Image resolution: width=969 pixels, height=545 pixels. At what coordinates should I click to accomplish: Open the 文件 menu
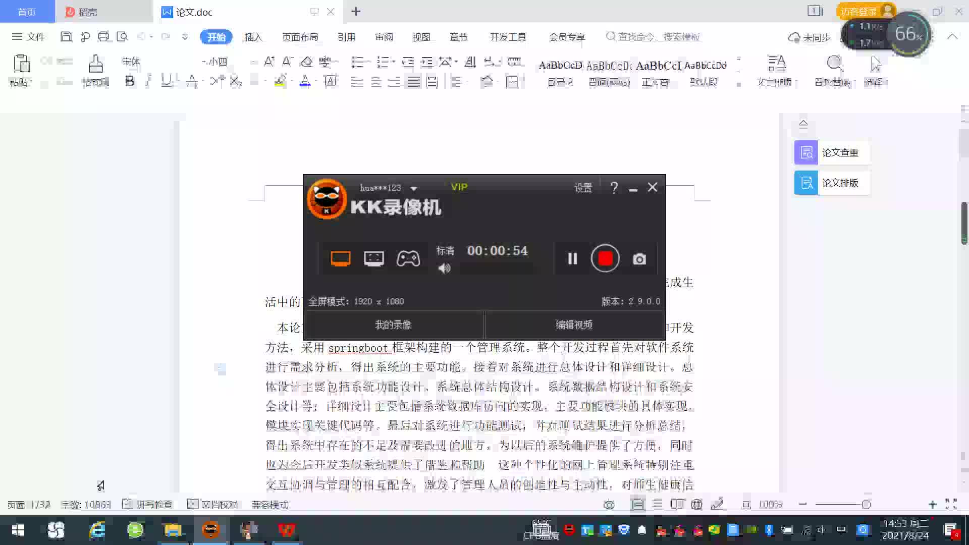tap(29, 37)
